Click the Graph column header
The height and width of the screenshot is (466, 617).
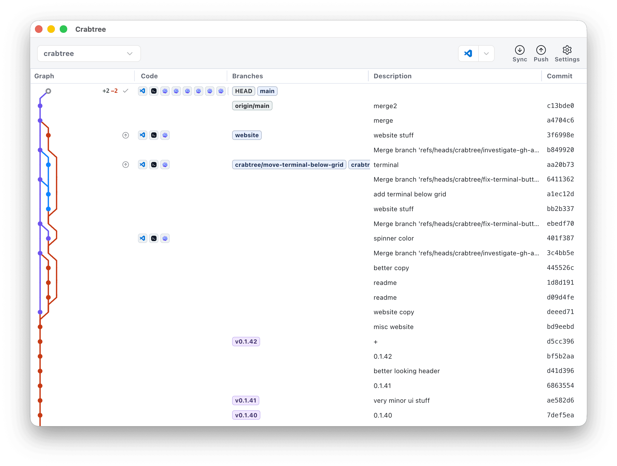pos(44,76)
